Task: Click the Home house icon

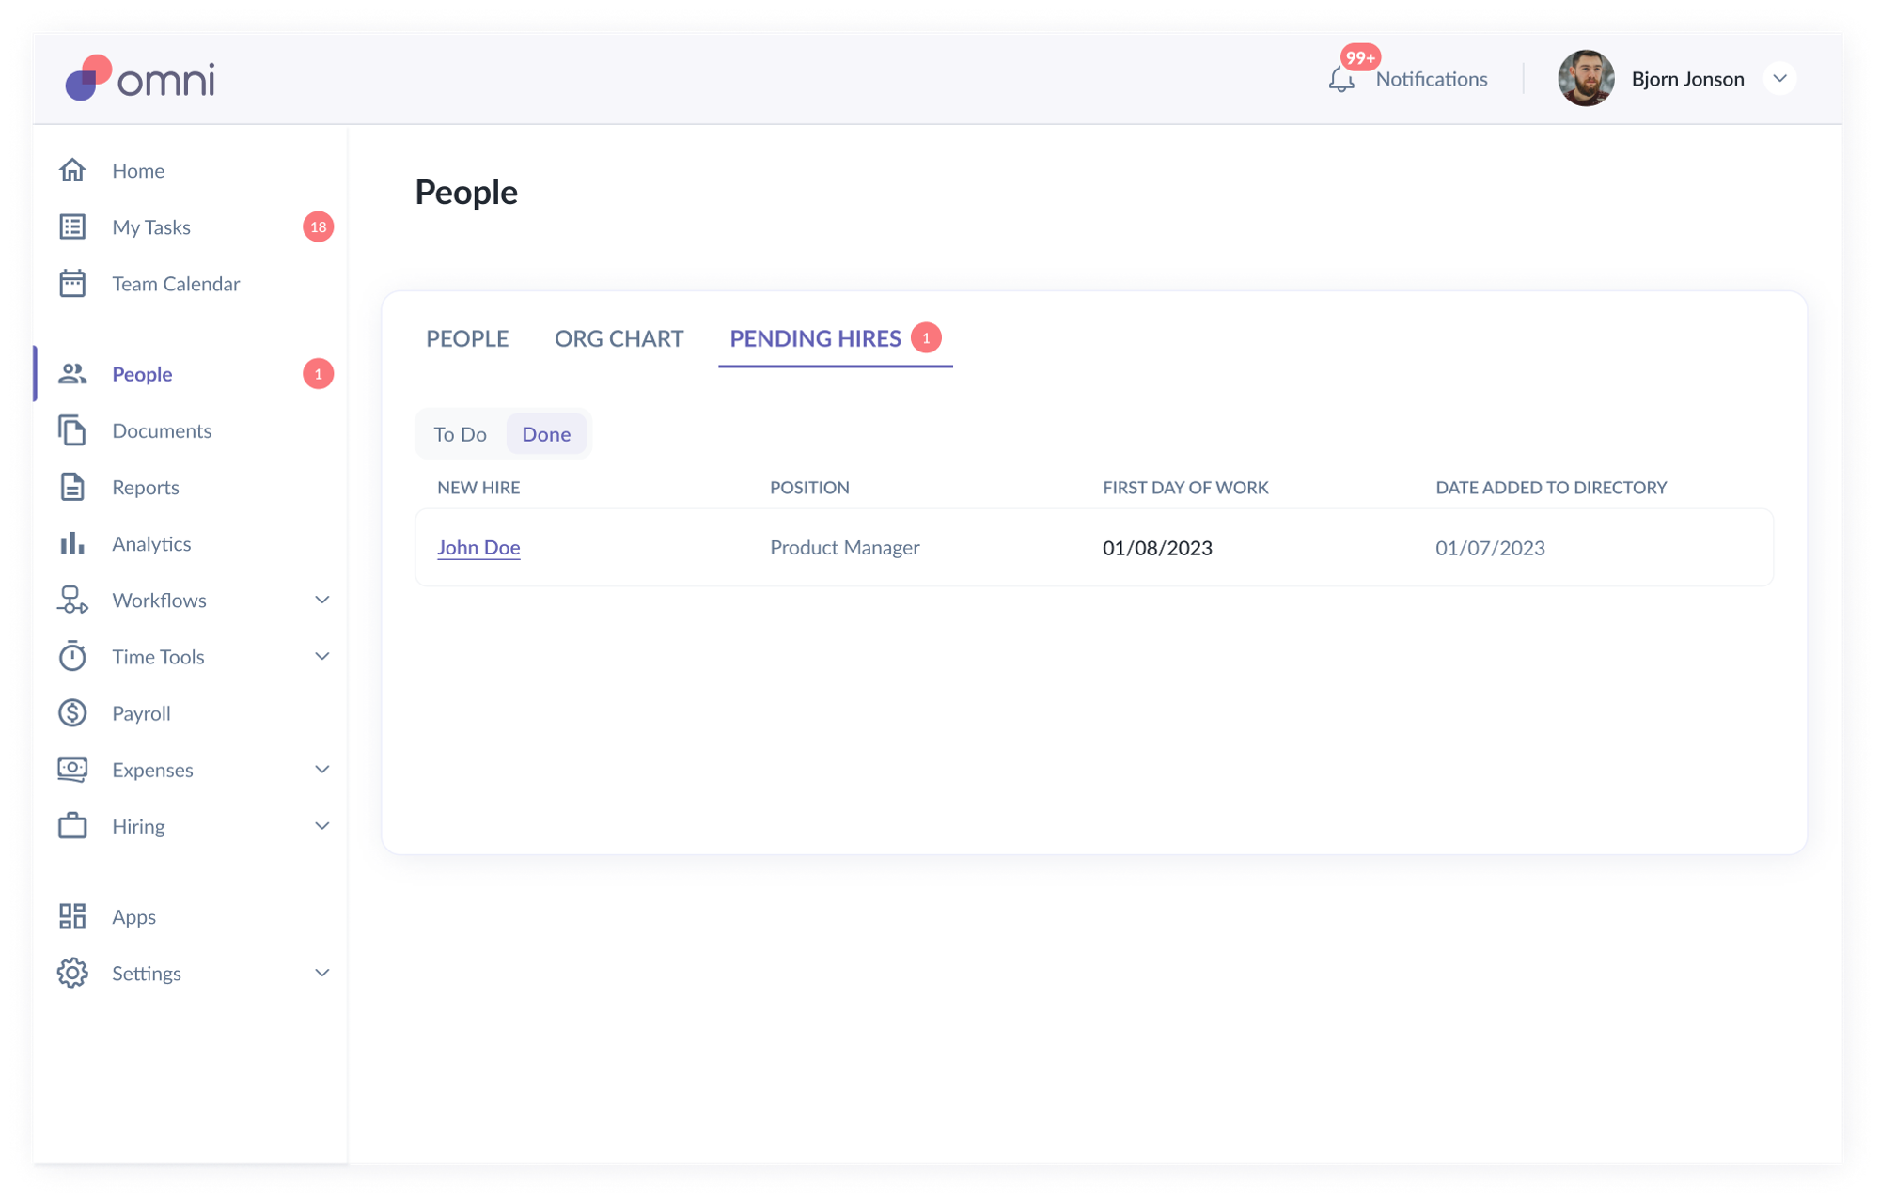Action: 72,170
